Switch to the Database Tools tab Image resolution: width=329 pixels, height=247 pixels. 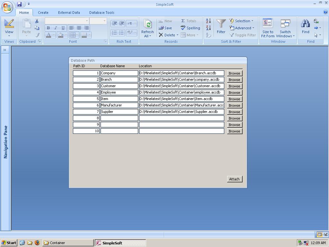102,13
